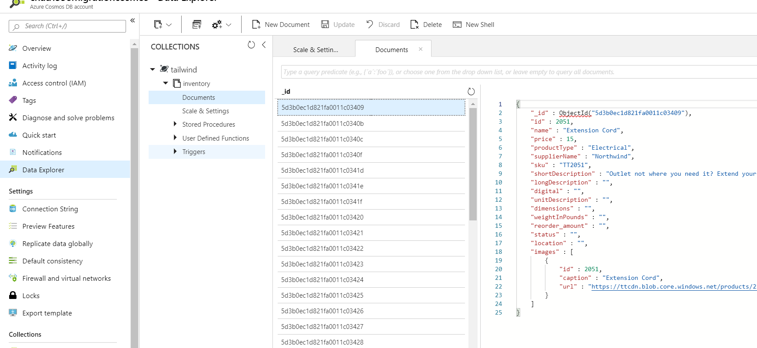757x348 pixels.
Task: Click the ttcdn blob image URL link
Action: (674, 286)
